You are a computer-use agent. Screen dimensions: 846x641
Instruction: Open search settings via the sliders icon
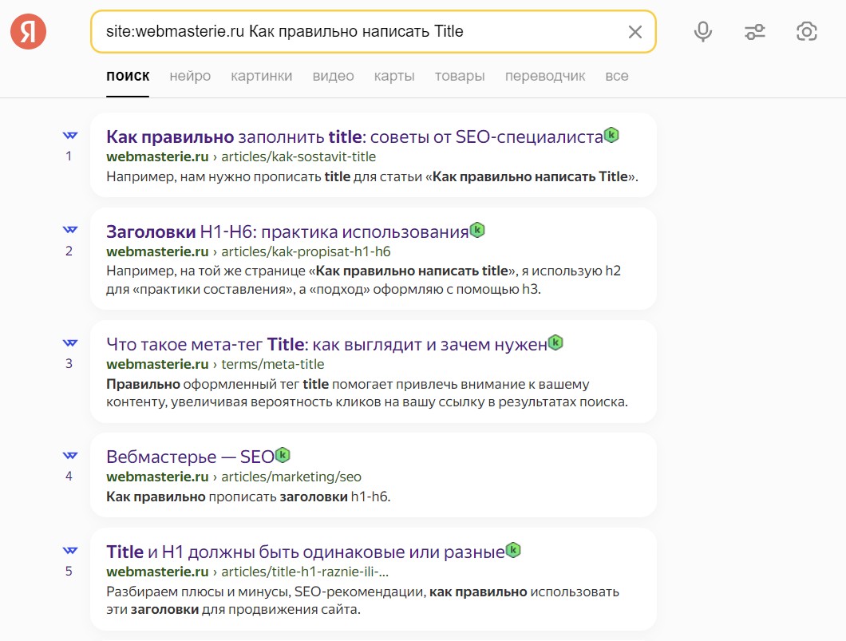pos(754,32)
